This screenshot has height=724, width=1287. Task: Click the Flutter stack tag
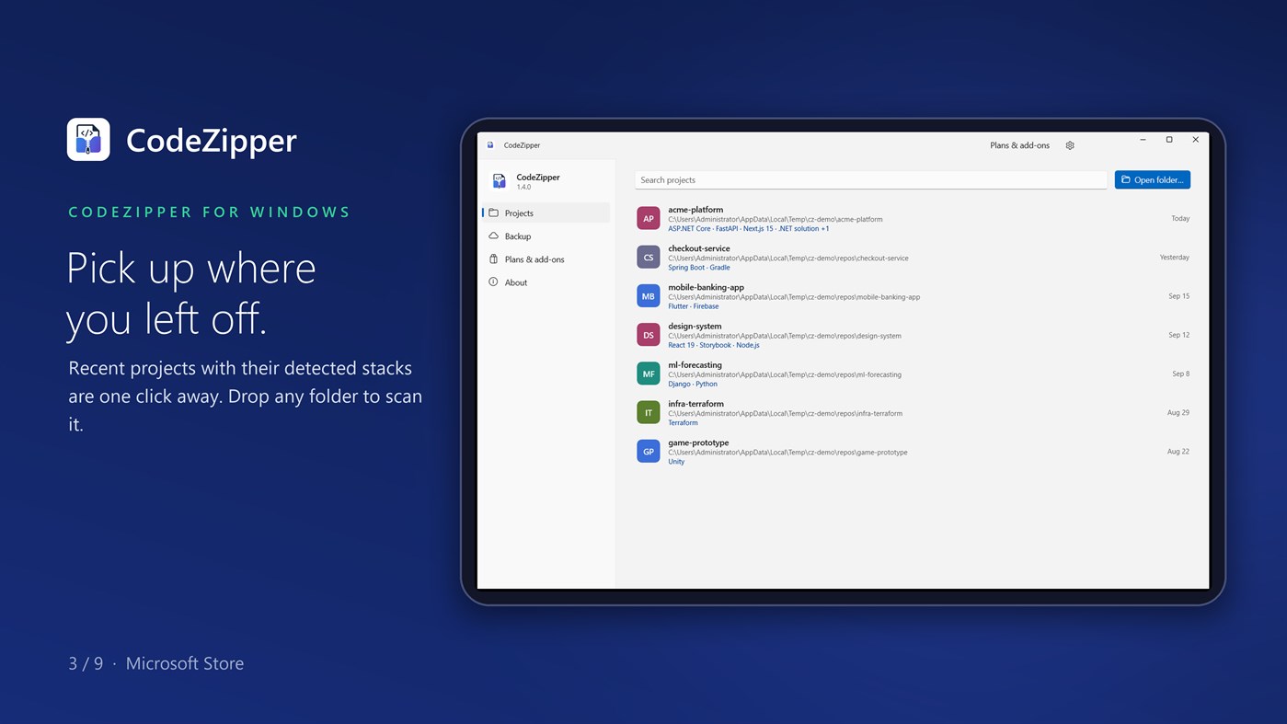[x=678, y=306]
